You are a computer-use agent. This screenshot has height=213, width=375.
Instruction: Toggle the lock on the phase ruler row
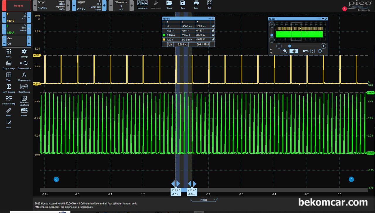pyautogui.click(x=213, y=31)
